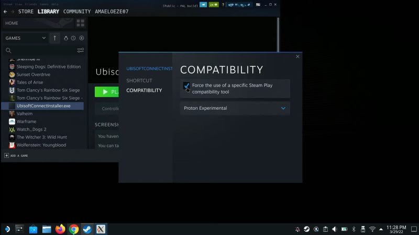This screenshot has width=419, height=235.
Task: Open the COMMUNITY tab
Action: [77, 11]
